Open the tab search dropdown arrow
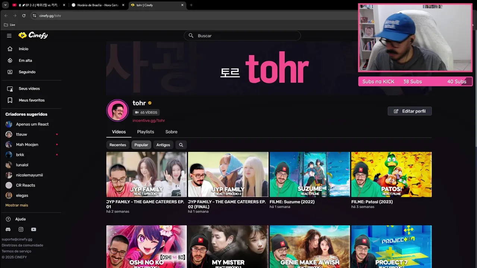This screenshot has width=477, height=268. tap(5, 5)
